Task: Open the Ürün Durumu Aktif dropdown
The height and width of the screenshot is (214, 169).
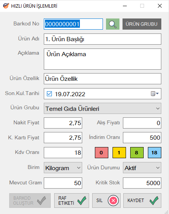Action: click(142, 168)
